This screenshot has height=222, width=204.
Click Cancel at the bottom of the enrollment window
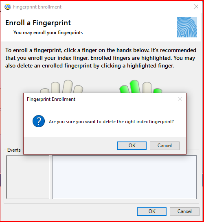click(x=184, y=211)
